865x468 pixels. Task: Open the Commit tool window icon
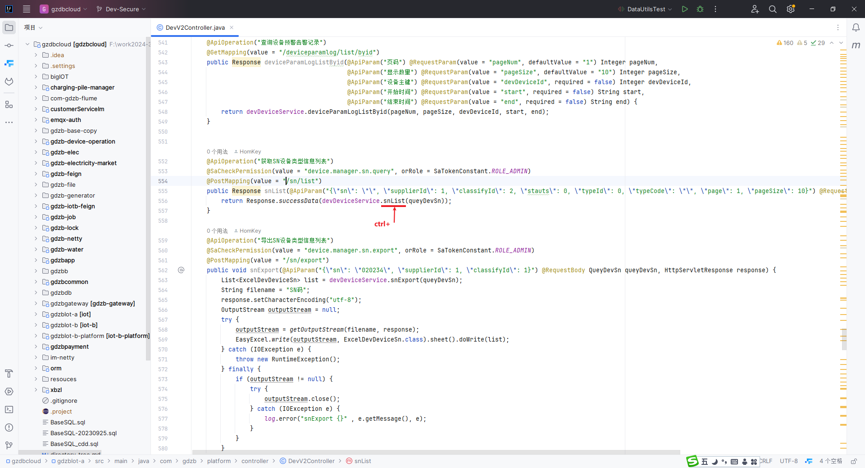click(x=9, y=45)
